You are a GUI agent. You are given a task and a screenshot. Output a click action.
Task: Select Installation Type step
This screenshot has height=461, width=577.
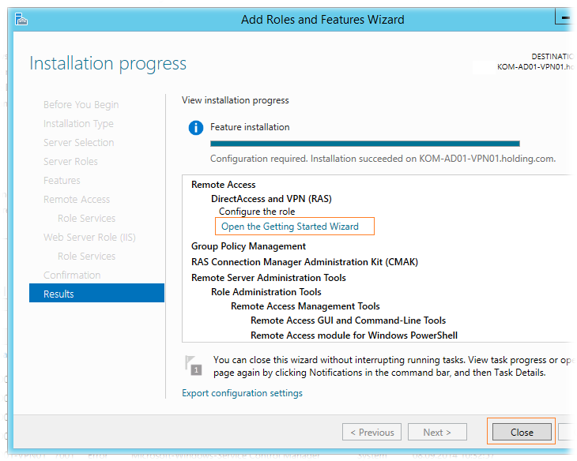[x=78, y=123]
